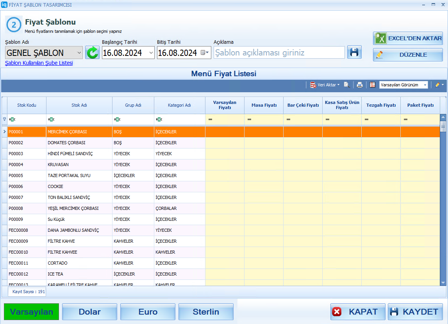Select the TAZE PORTAKAL SUYU cell
This screenshot has height=324, width=448.
point(79,175)
